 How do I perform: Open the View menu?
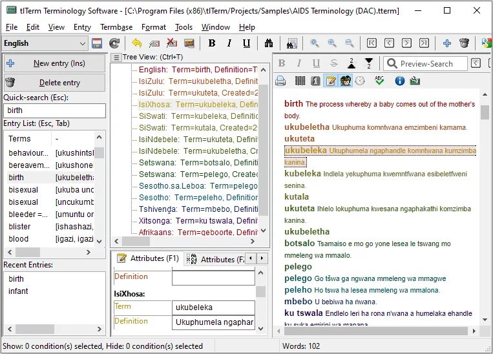tap(56, 27)
